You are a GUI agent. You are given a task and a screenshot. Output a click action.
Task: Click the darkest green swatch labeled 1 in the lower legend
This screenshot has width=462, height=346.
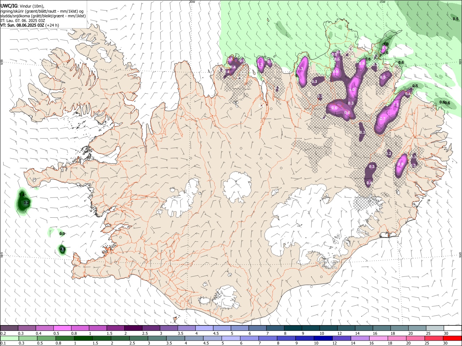[83, 338]
